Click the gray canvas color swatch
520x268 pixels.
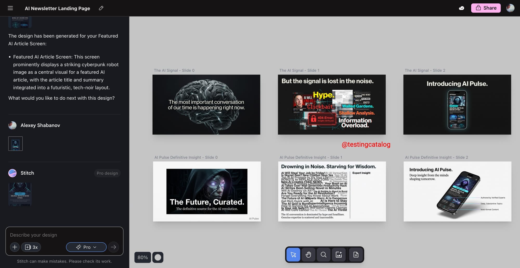tap(158, 257)
